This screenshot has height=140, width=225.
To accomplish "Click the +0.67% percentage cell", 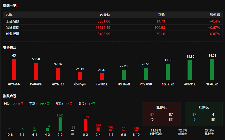I will point(214,28).
